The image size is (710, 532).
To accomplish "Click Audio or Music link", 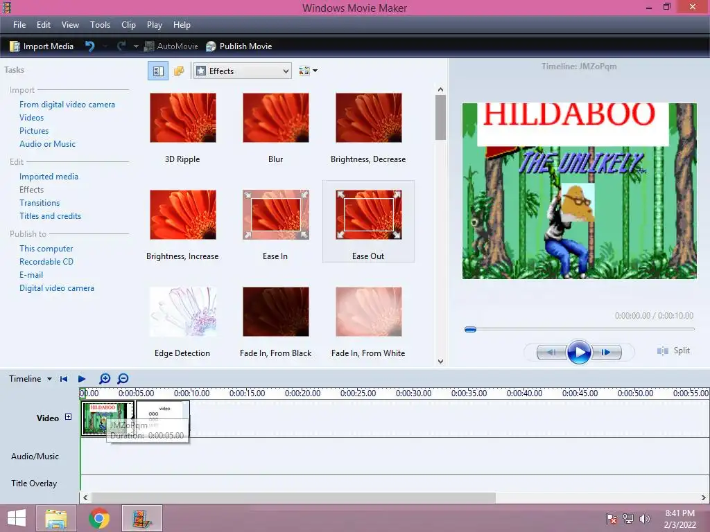I will (x=47, y=144).
